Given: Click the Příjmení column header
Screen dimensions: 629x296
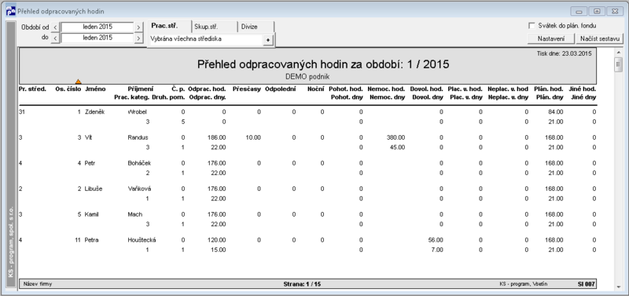Looking at the screenshot, I should tap(141, 89).
